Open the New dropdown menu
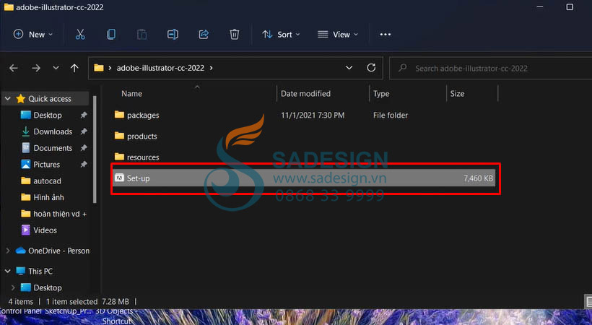The image size is (592, 325). [32, 35]
